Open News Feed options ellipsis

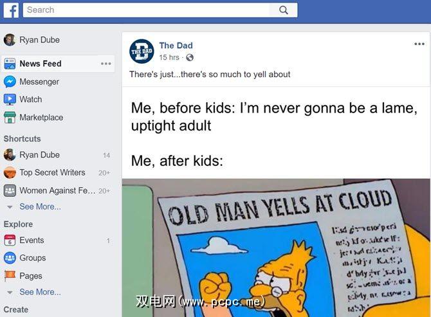click(106, 64)
